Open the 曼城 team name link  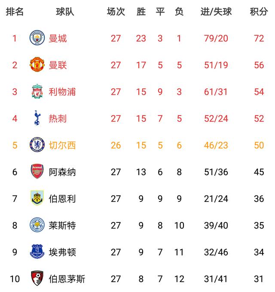pos(58,39)
